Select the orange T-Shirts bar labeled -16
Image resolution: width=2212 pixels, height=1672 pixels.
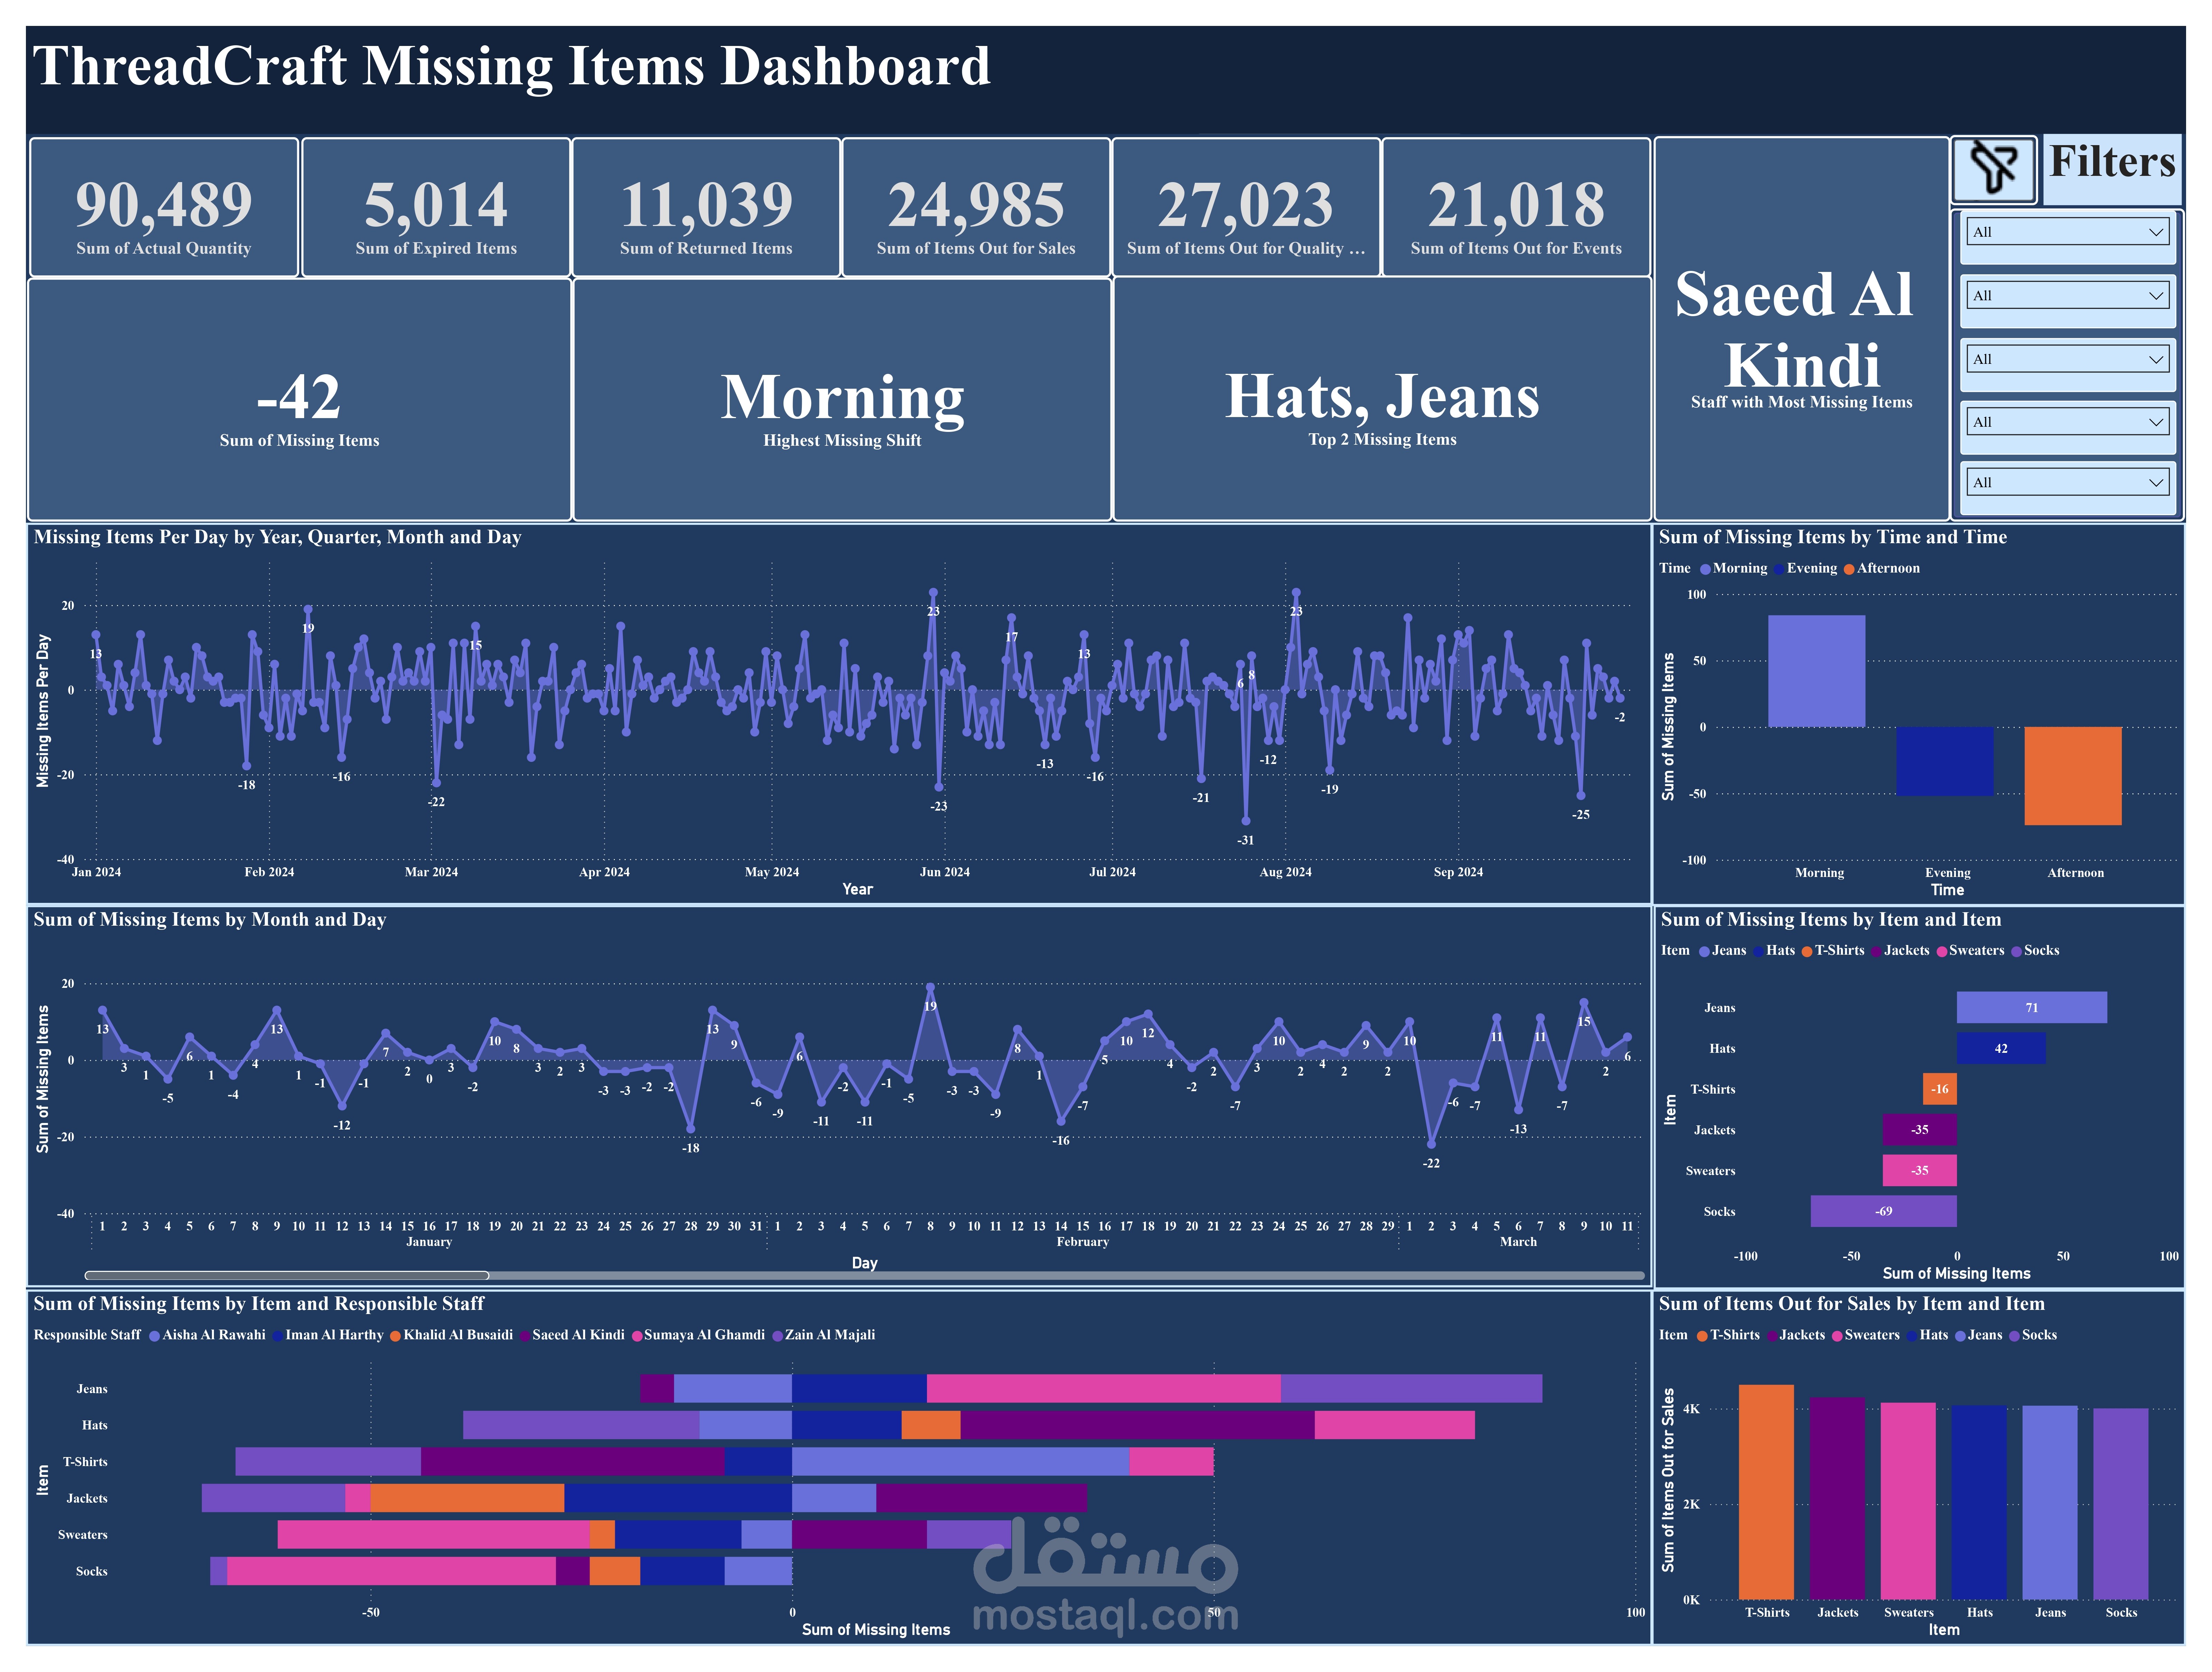click(x=1940, y=1089)
